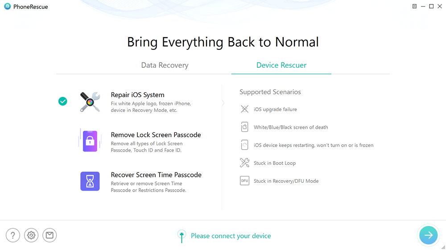Click the Recover Screen Time Passcode hourglass icon

pyautogui.click(x=90, y=181)
